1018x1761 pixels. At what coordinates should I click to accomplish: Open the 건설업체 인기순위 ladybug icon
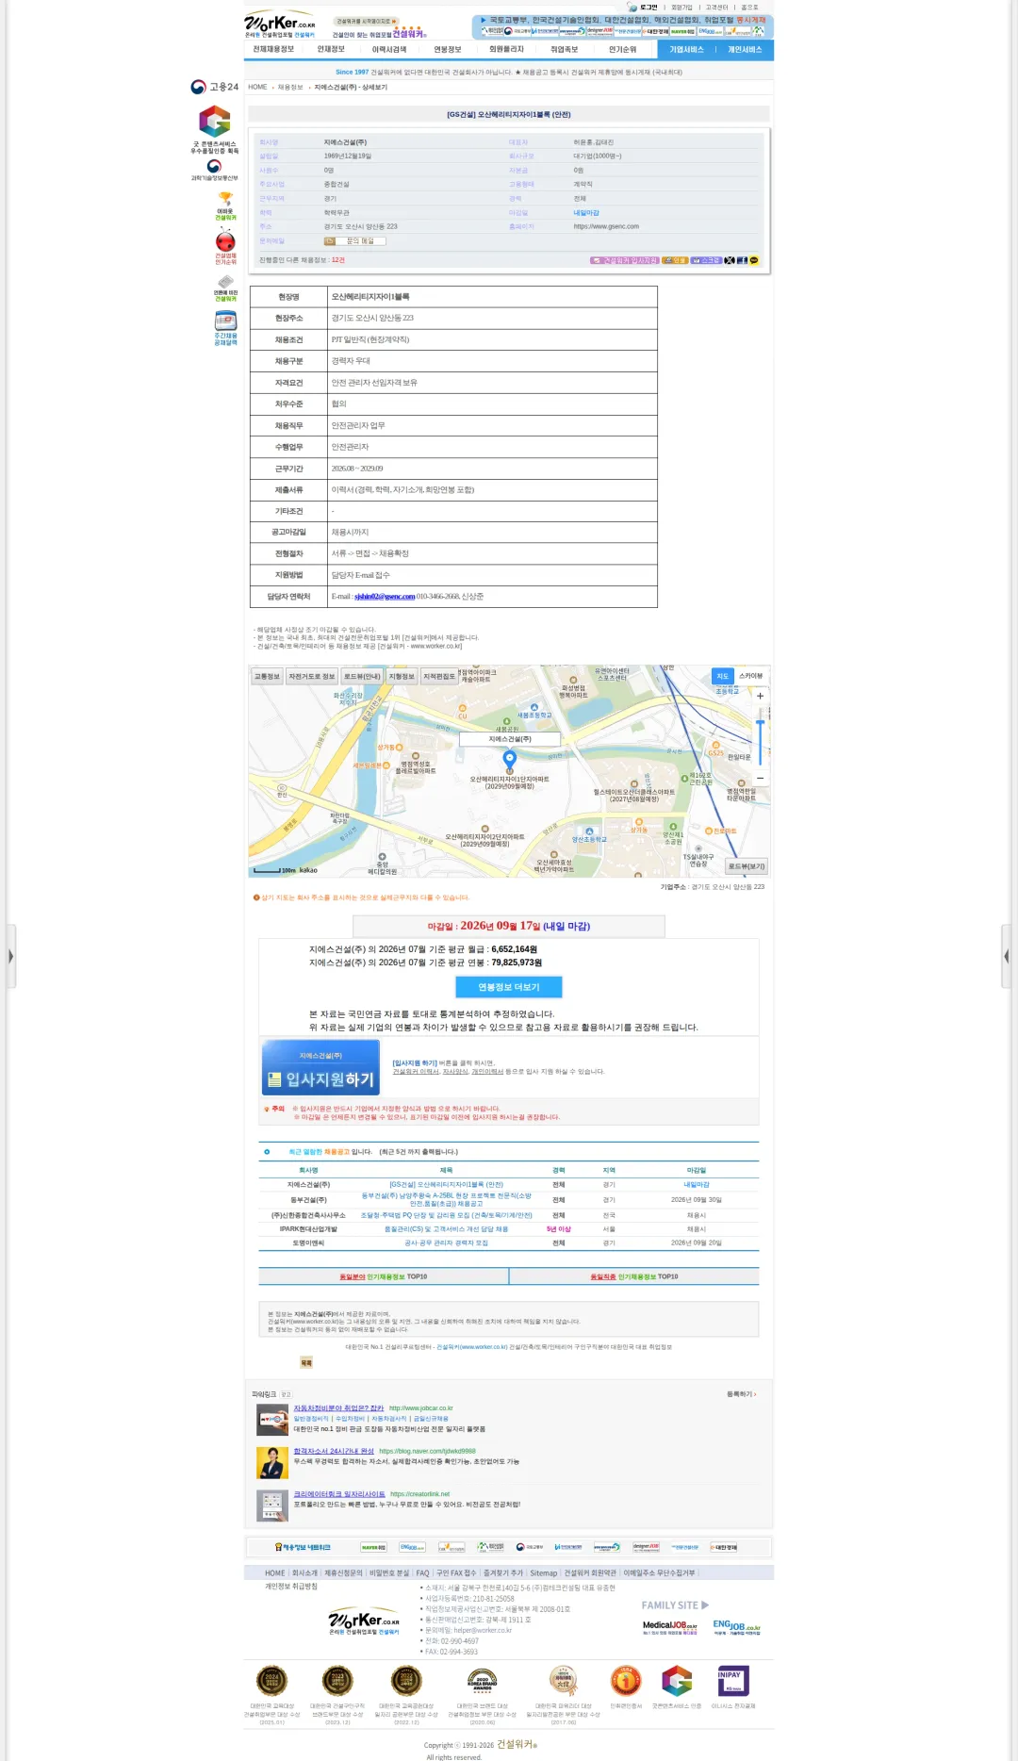coord(225,246)
